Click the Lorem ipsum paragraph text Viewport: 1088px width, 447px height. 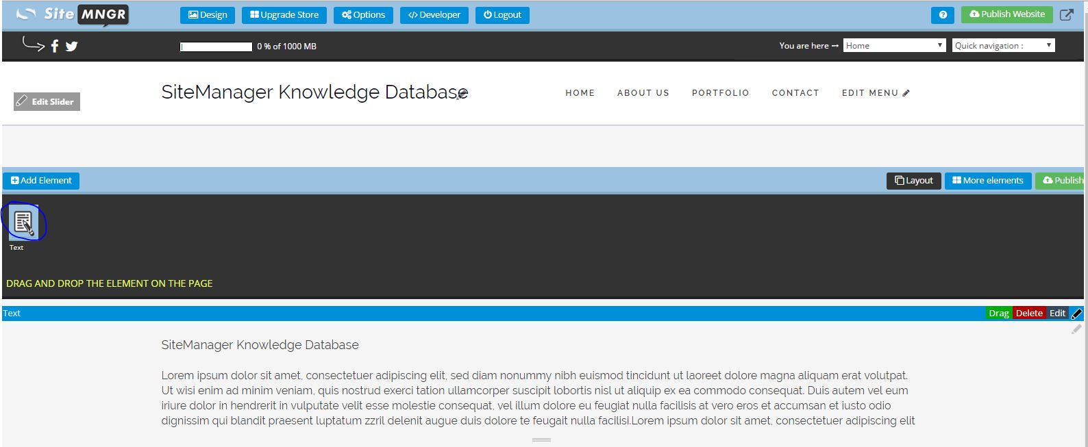(x=538, y=398)
